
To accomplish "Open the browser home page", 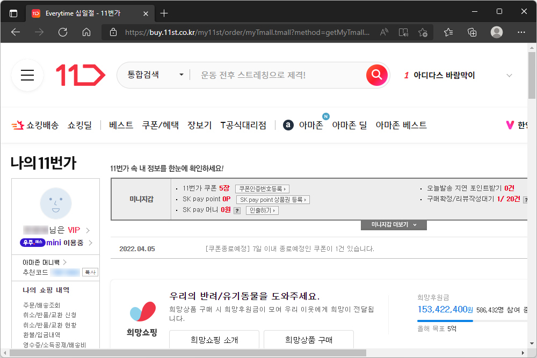I will [86, 32].
